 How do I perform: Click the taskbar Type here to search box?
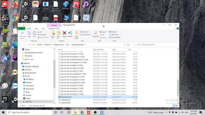(29, 112)
